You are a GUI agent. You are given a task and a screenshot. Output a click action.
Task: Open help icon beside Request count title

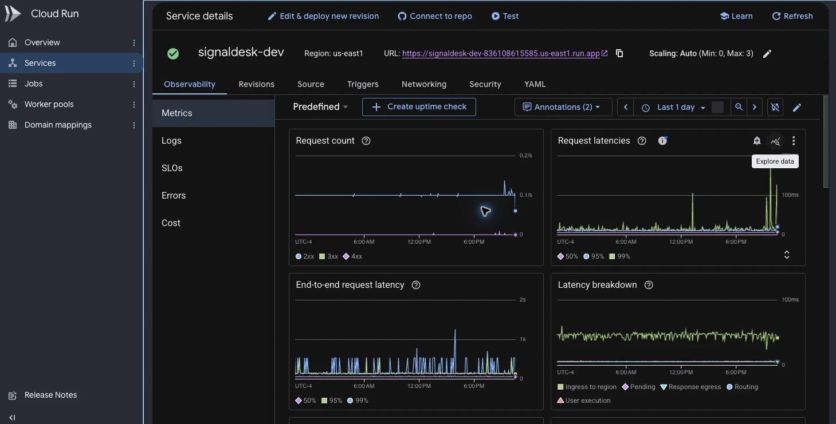coord(366,141)
